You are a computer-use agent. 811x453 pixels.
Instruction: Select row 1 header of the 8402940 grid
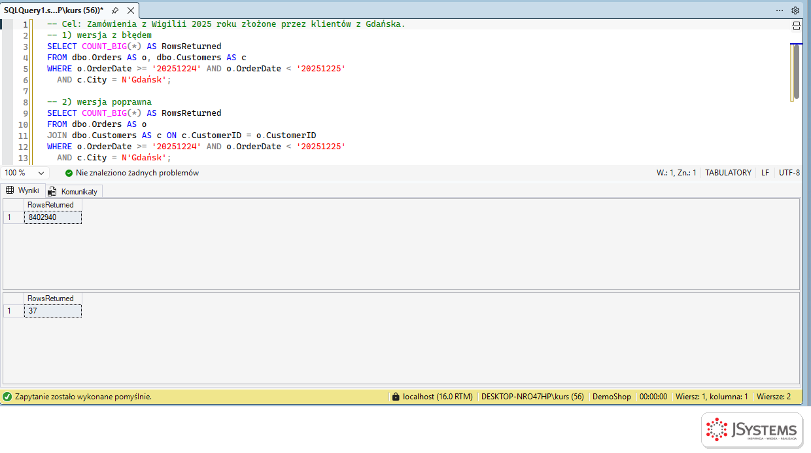14,217
